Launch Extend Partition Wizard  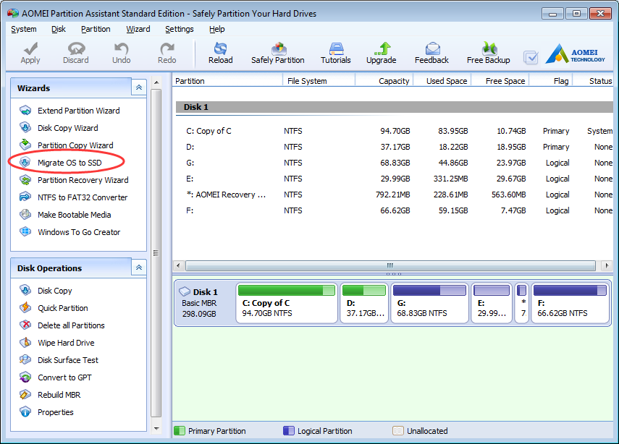[x=70, y=111]
